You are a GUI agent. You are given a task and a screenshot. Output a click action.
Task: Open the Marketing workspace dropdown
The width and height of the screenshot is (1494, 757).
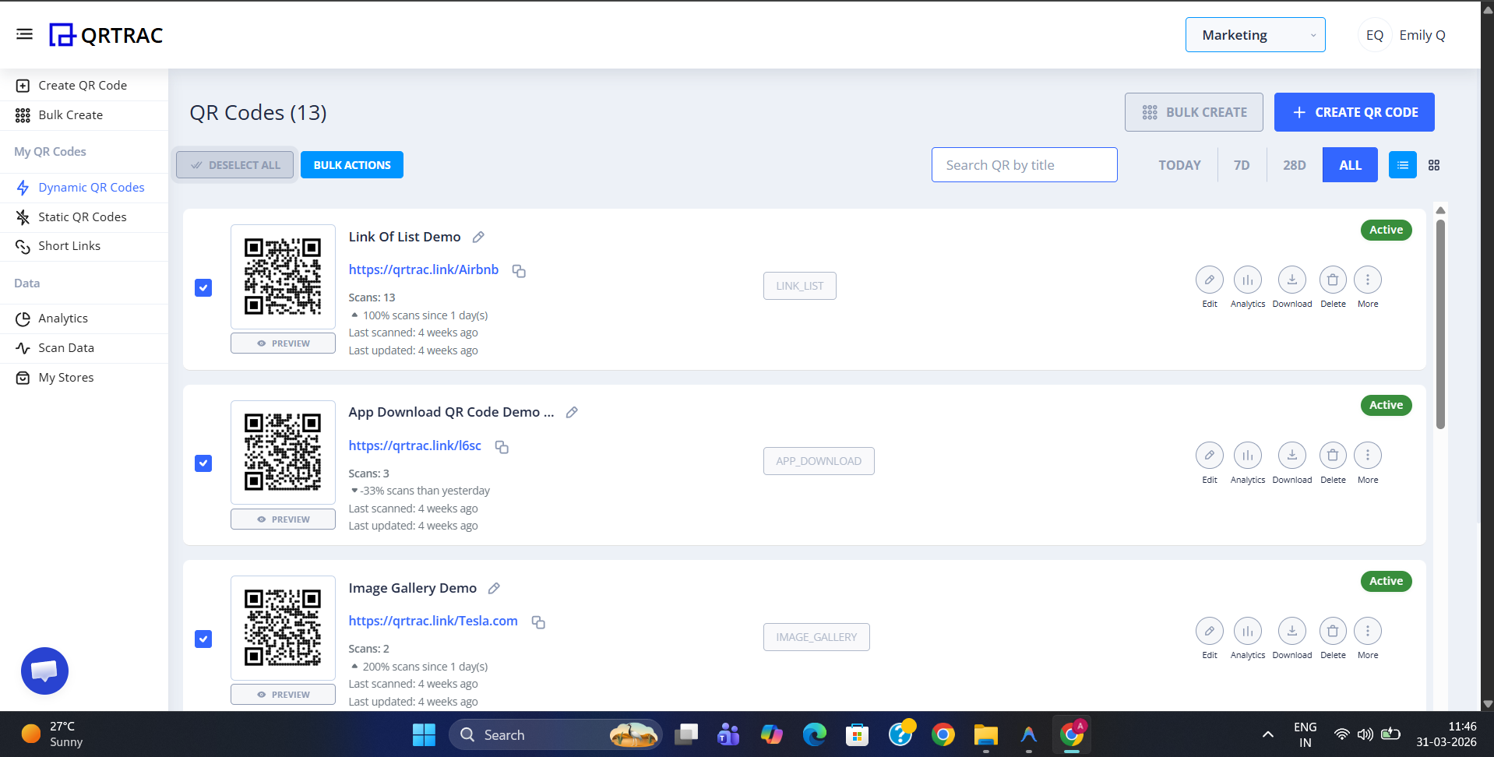coord(1255,34)
